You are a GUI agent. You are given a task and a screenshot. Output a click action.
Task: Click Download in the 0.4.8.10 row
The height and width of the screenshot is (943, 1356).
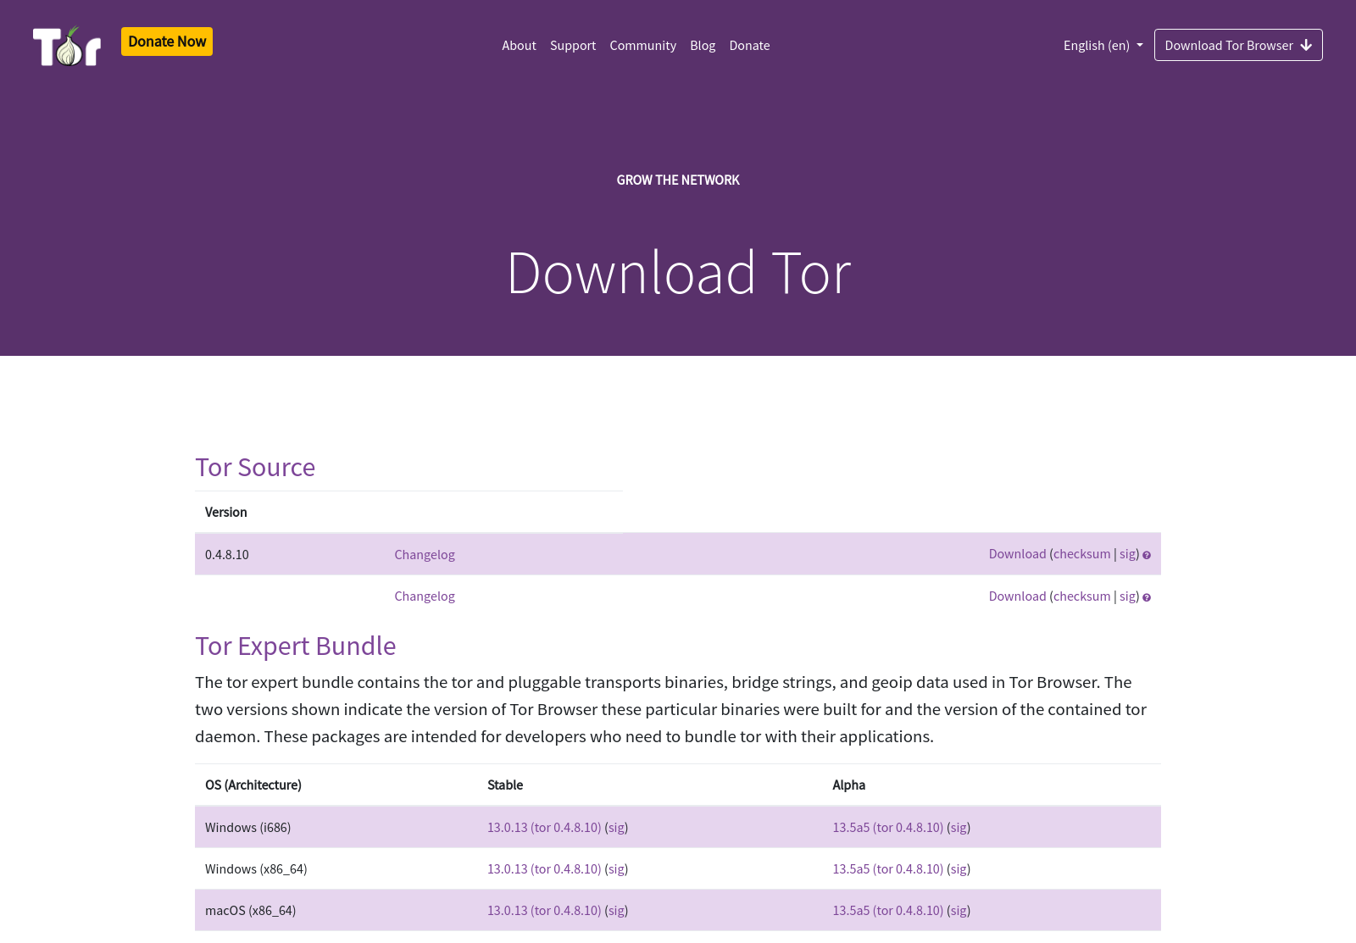[1017, 554]
